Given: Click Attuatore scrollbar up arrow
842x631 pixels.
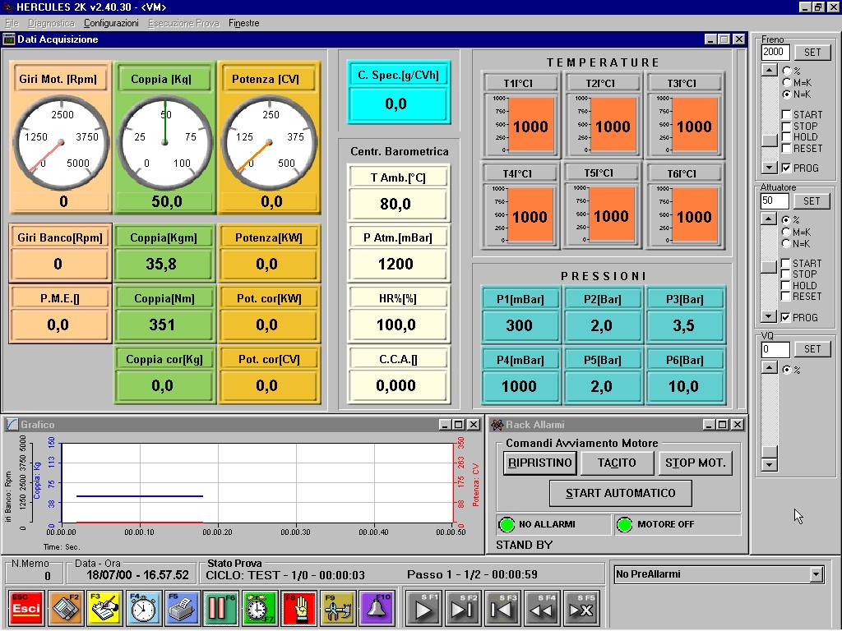Looking at the screenshot, I should 770,219.
